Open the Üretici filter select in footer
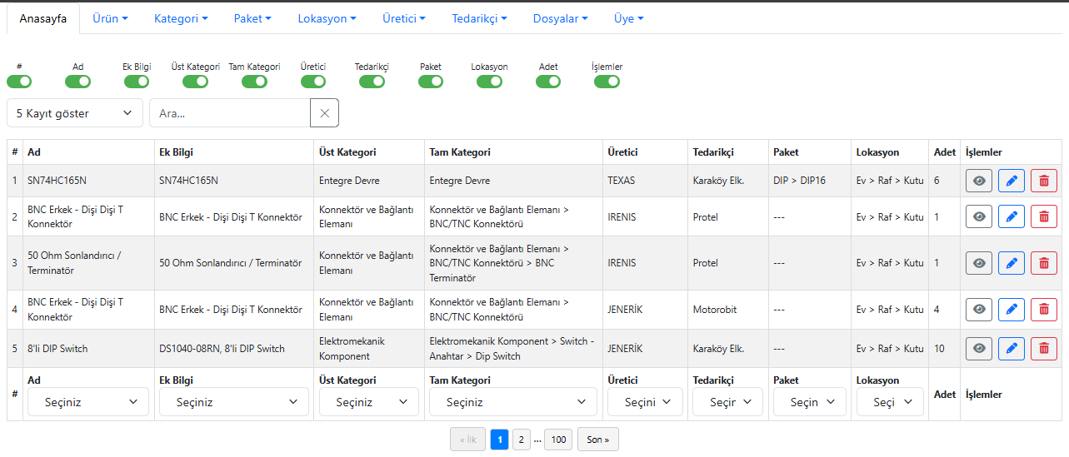Image resolution: width=1069 pixels, height=457 pixels. click(645, 402)
